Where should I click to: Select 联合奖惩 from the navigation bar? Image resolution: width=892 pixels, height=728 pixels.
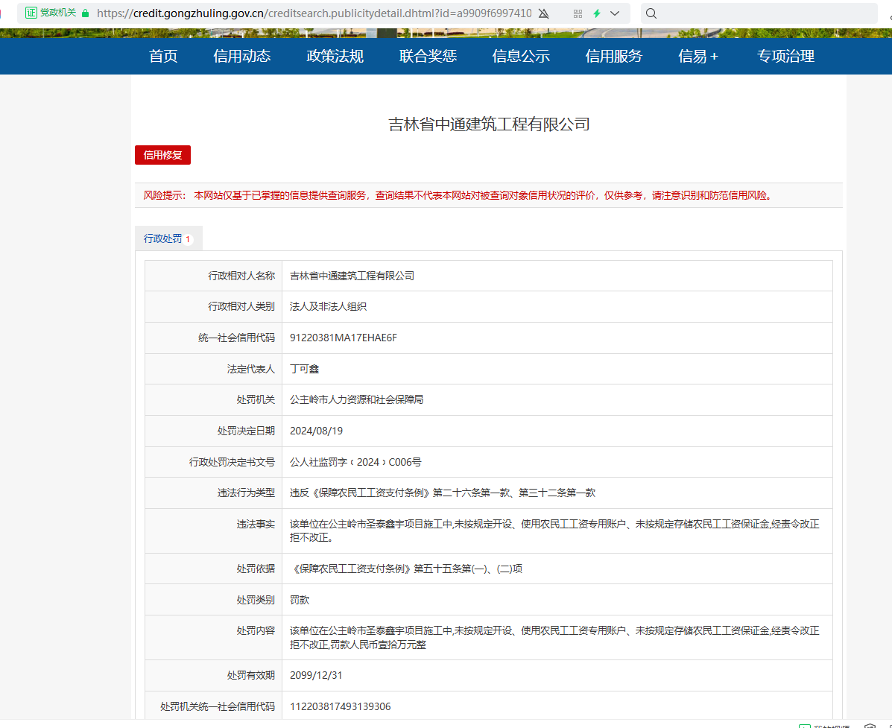(428, 57)
